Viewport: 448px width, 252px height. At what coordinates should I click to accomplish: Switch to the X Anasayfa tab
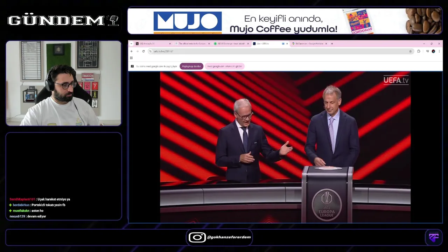[x=153, y=44]
